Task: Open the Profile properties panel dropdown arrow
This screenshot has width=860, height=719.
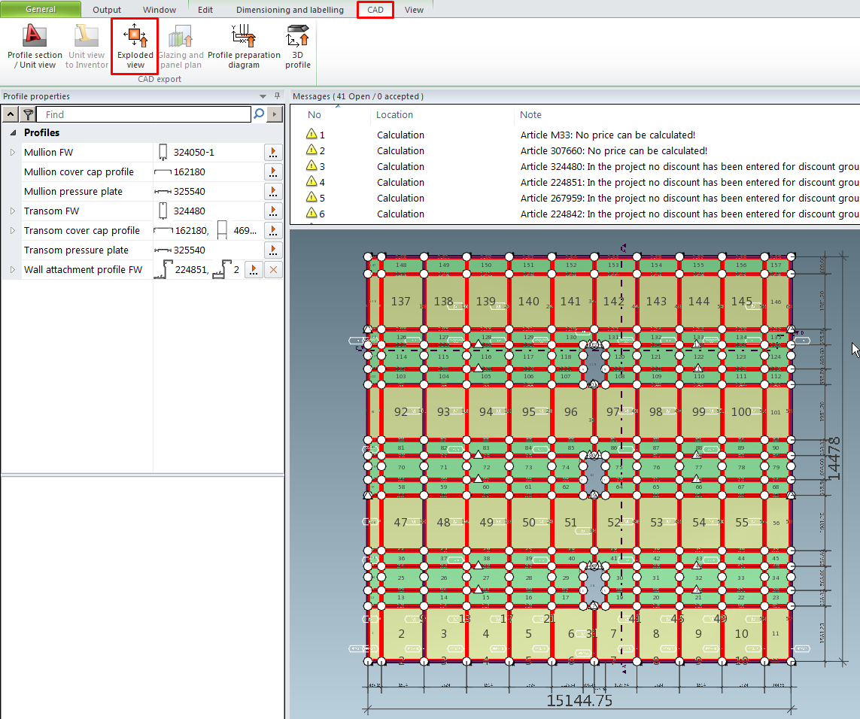Action: [x=263, y=96]
